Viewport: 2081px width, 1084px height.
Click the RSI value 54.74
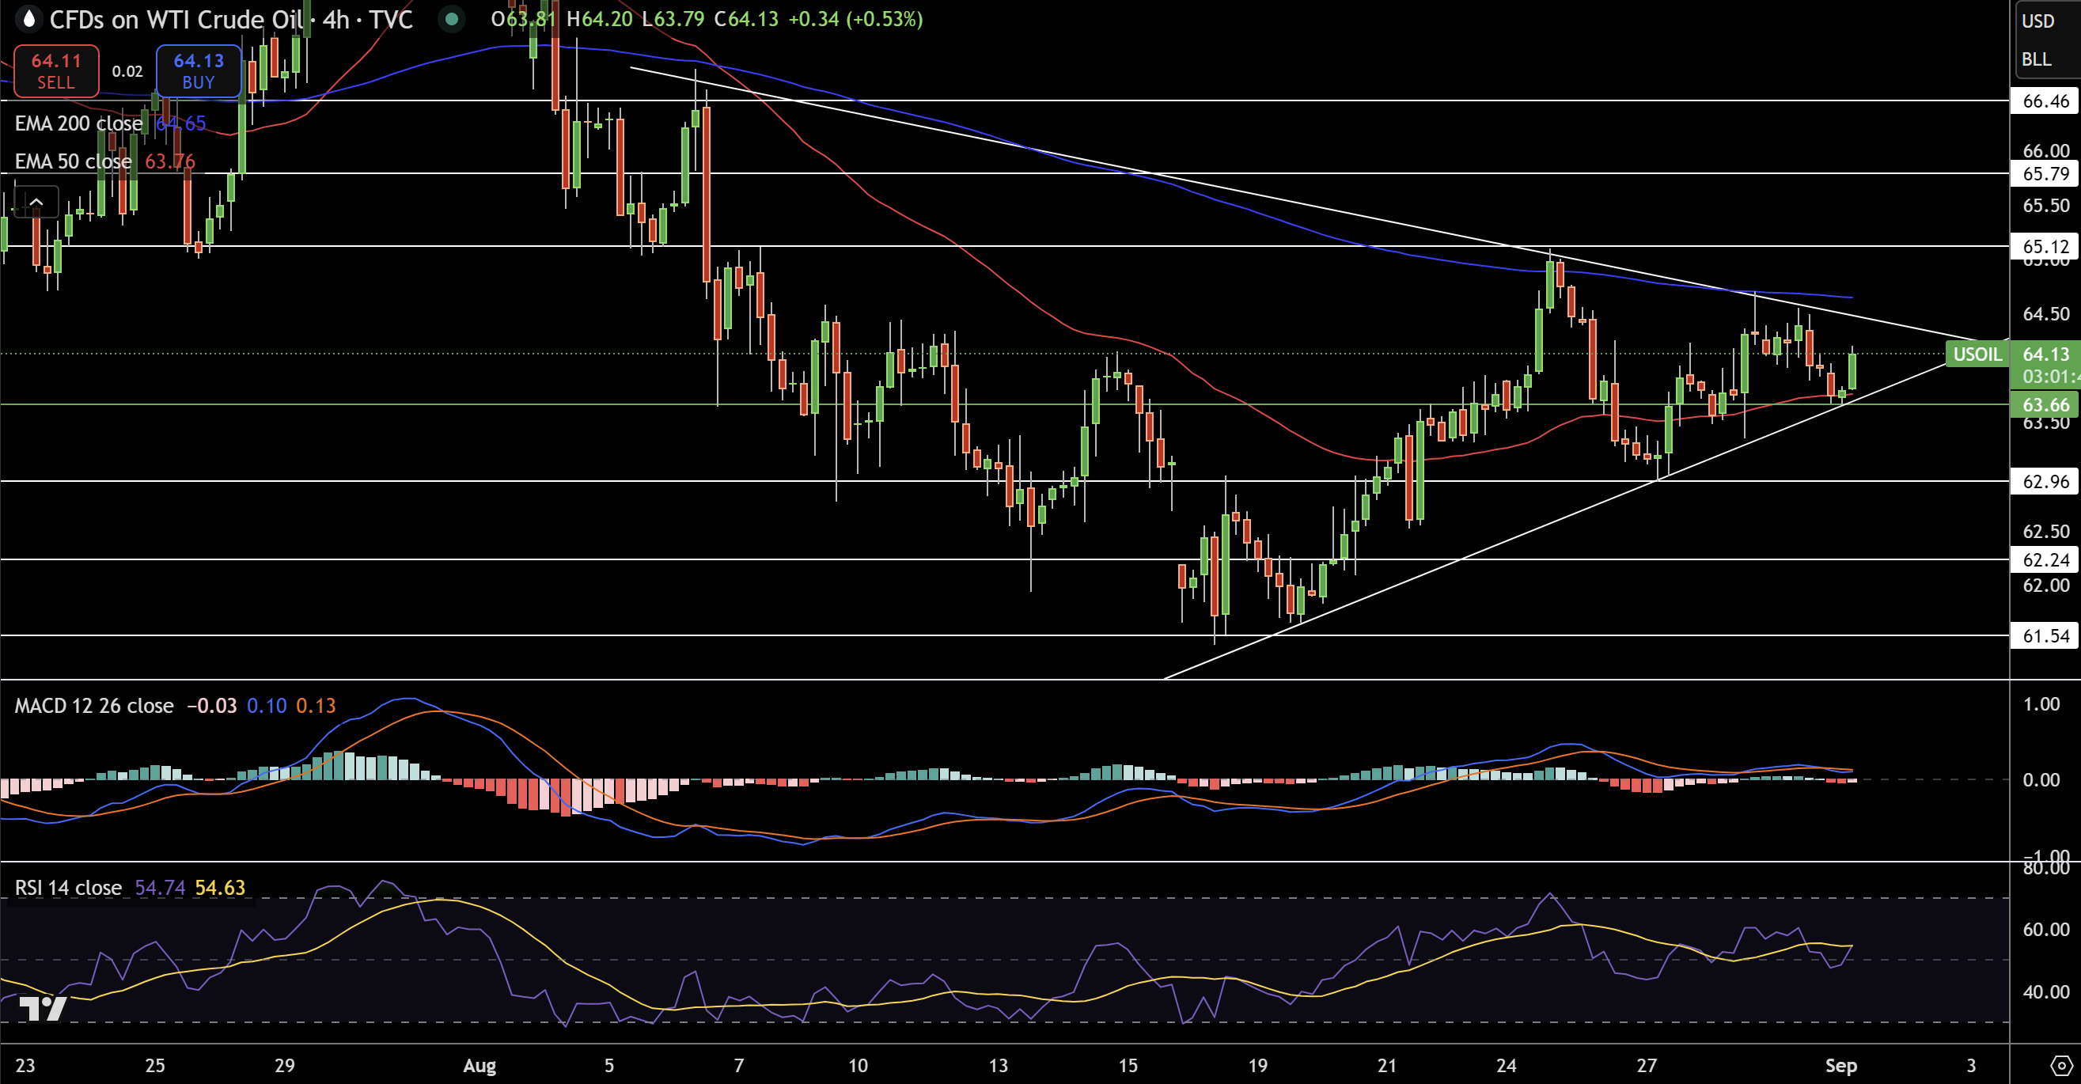click(160, 888)
